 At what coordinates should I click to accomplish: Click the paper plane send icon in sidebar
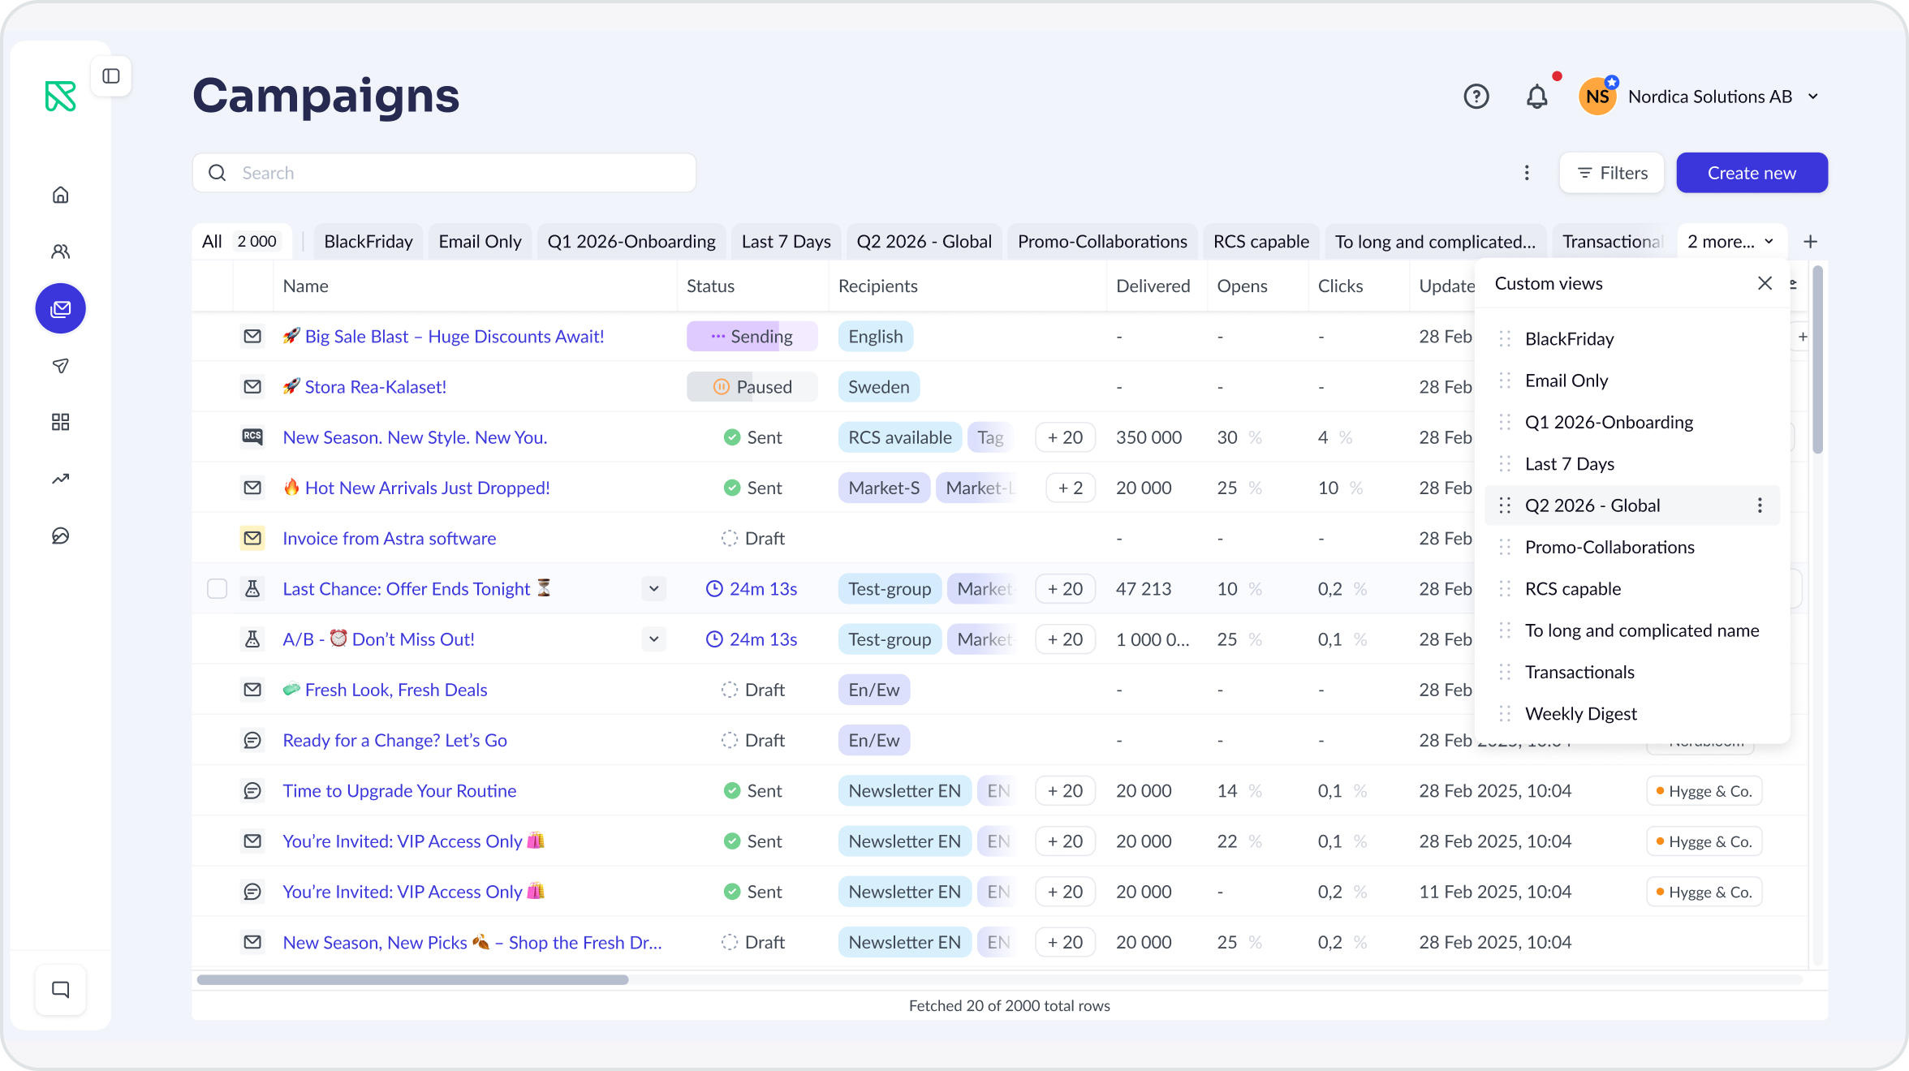pos(60,365)
